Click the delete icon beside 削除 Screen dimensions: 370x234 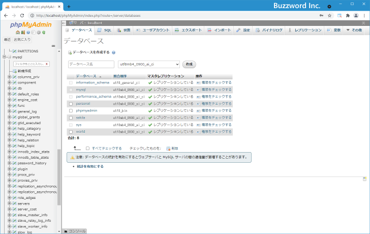pos(168,149)
